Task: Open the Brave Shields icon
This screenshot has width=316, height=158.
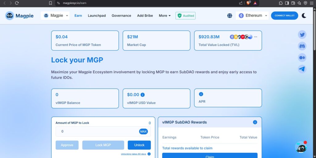Action: click(248, 3)
